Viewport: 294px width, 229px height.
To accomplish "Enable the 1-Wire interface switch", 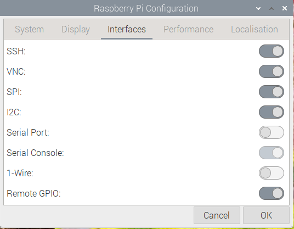I will coord(272,173).
